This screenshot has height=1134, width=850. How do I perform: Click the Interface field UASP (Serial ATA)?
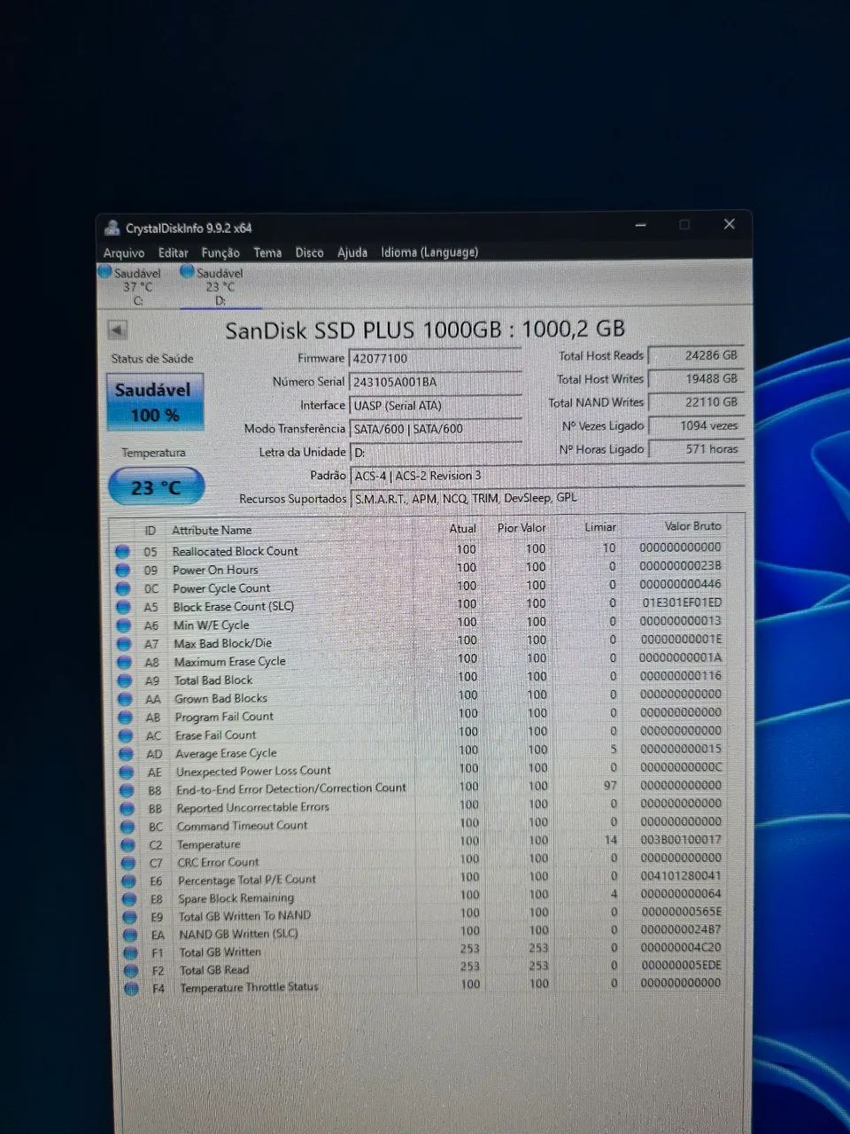(436, 406)
